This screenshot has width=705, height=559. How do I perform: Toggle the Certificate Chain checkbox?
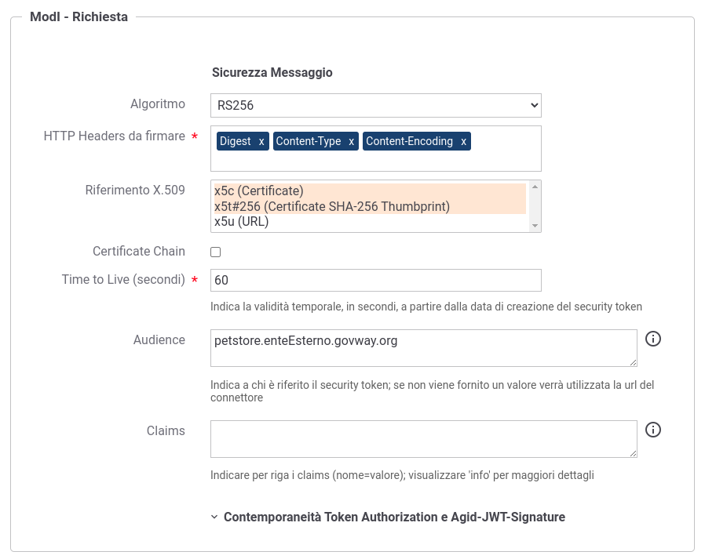pyautogui.click(x=216, y=252)
